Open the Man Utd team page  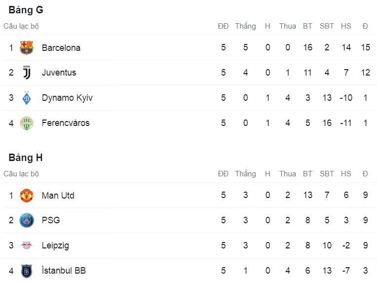click(58, 196)
